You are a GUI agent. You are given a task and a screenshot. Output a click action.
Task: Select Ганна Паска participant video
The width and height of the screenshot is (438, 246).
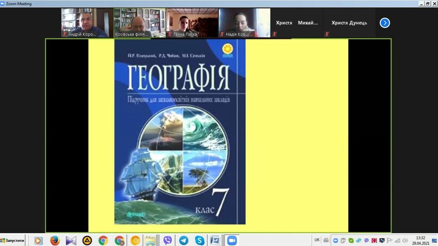[x=192, y=22]
